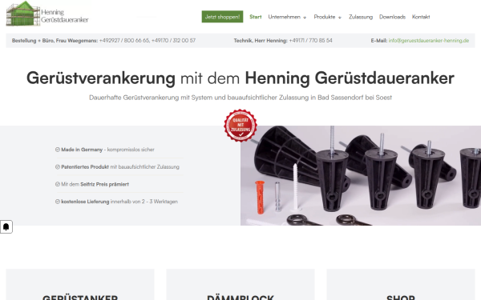Open the Downloads page

tap(392, 17)
